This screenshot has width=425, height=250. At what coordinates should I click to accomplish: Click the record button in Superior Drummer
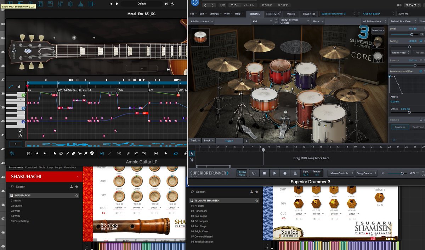(x=285, y=173)
